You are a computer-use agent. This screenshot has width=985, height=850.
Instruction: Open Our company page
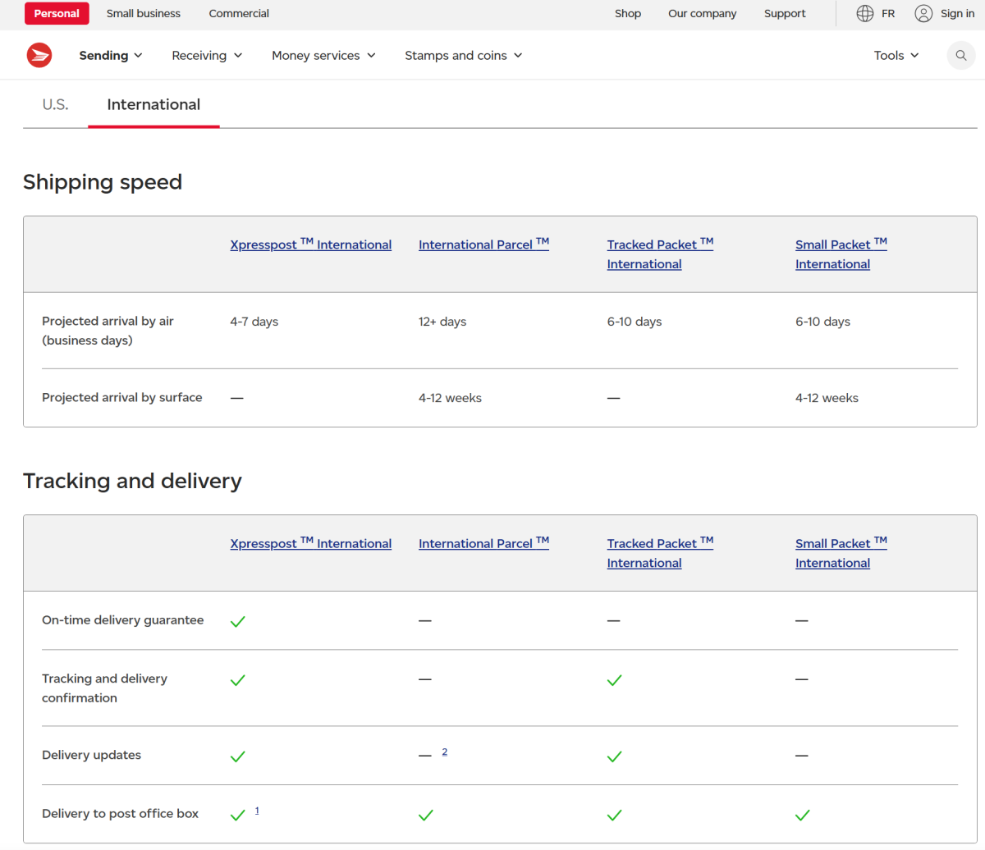703,13
